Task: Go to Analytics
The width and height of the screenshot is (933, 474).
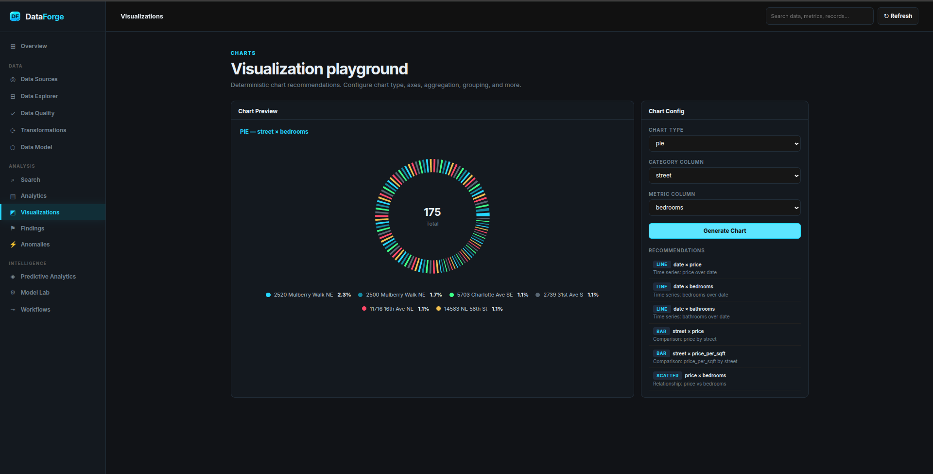Action: [x=52, y=196]
